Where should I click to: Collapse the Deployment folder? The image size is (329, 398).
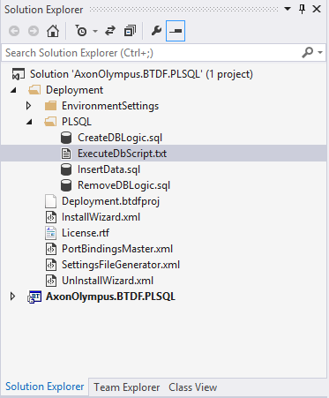(13, 90)
